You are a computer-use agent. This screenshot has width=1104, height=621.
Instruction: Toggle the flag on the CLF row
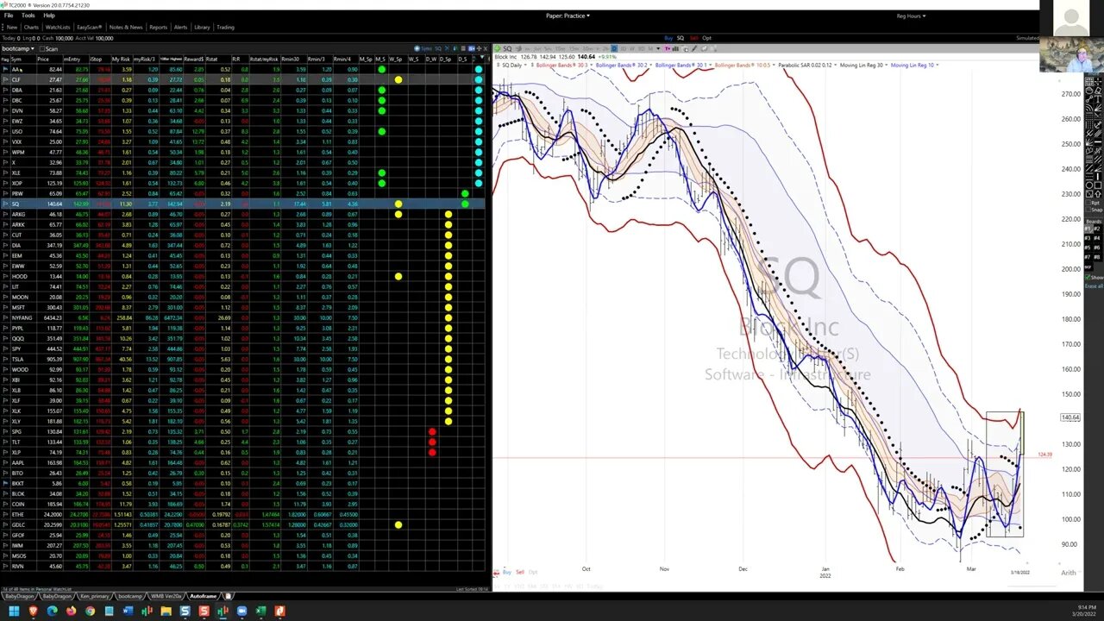(x=5, y=79)
